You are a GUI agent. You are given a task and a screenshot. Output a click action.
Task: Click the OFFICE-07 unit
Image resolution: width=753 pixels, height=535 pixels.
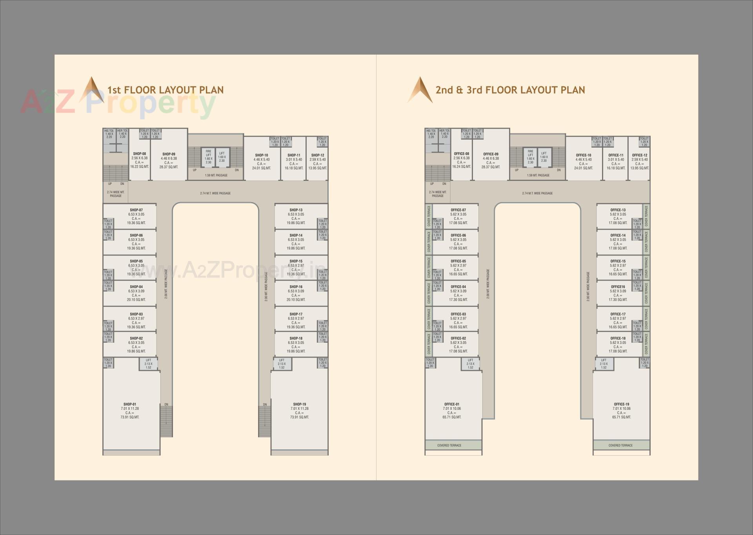point(458,216)
